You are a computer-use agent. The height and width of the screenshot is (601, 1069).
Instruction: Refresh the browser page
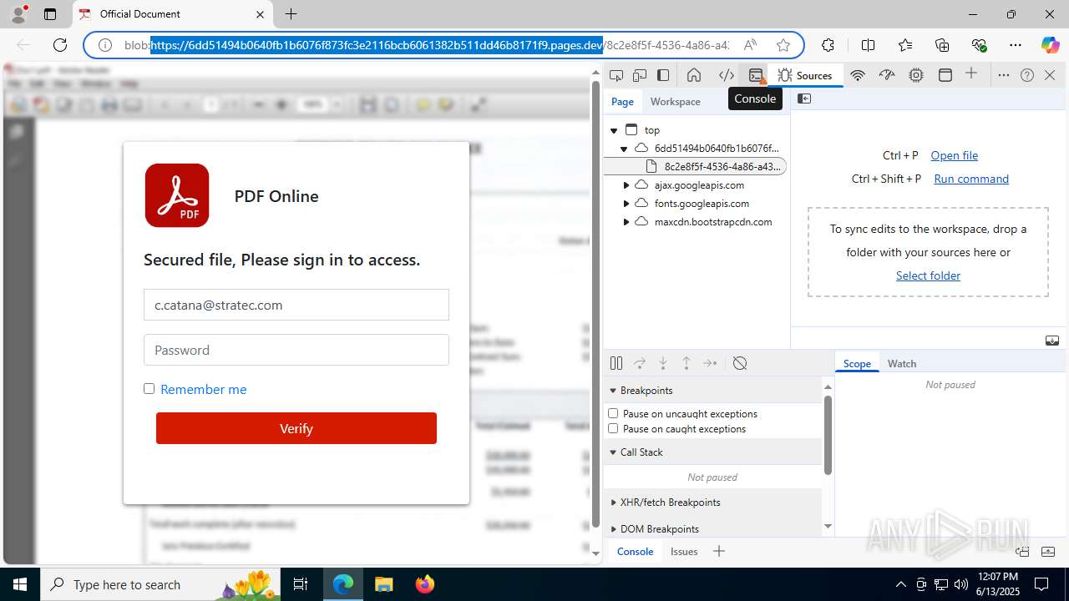point(60,45)
